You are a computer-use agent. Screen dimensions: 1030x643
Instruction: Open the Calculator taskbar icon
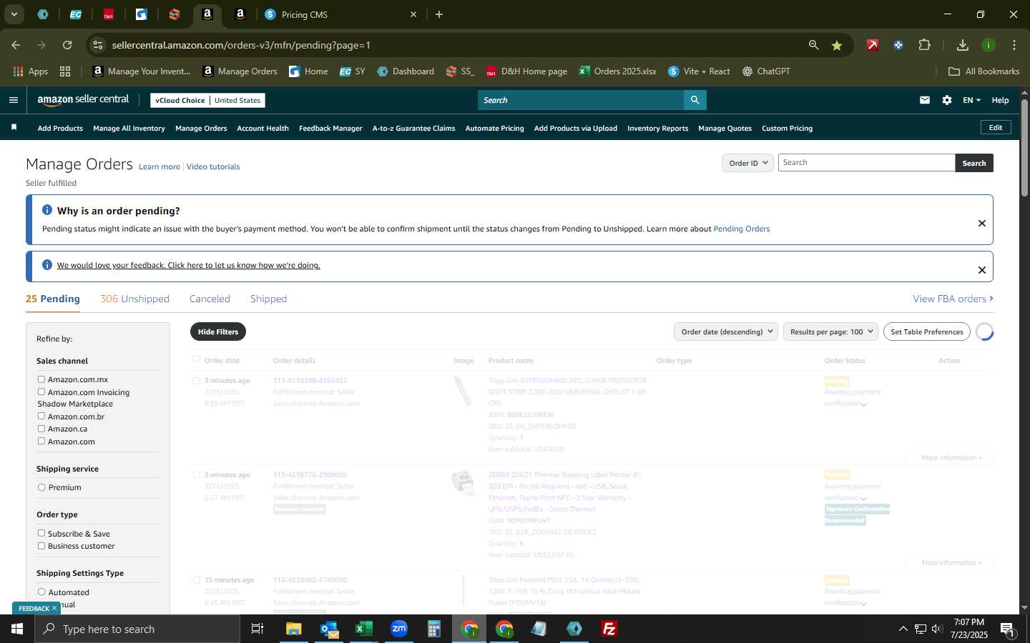[x=434, y=629]
